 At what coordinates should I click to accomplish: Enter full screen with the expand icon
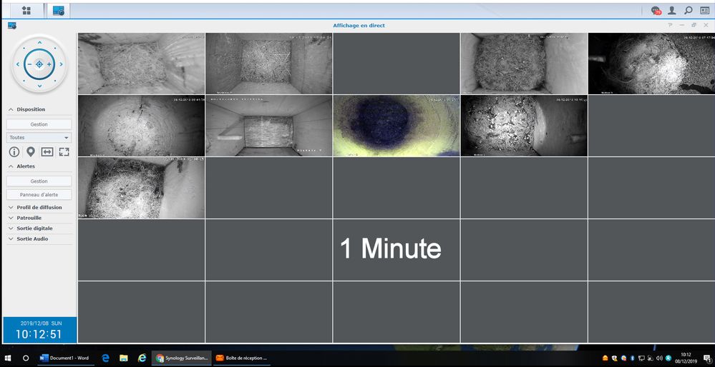coord(64,151)
